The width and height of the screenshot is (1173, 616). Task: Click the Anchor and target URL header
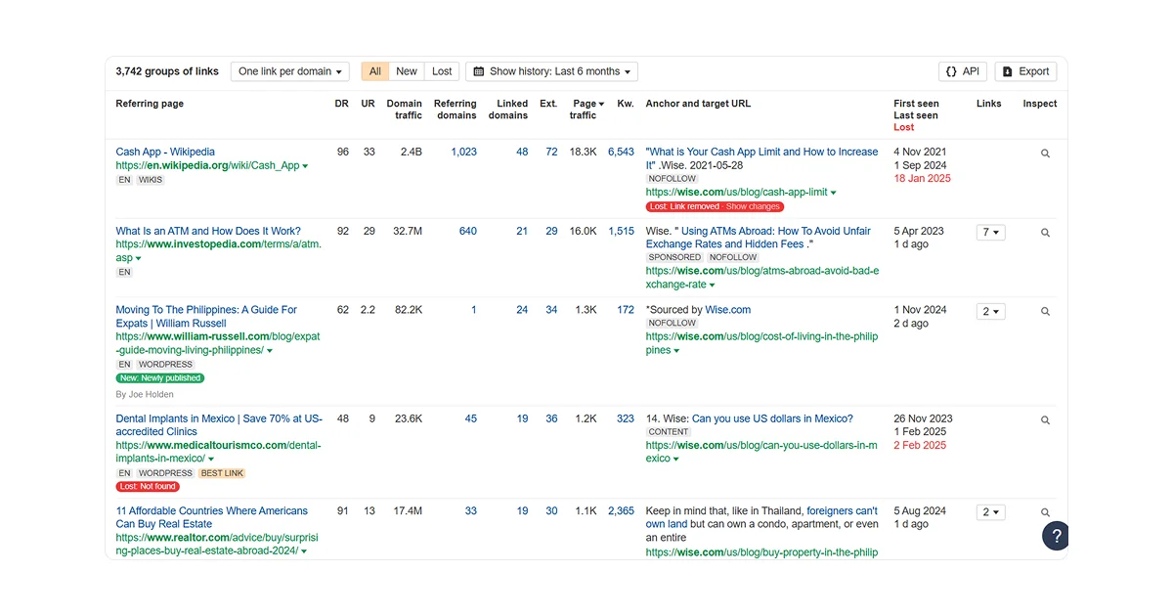[698, 104]
